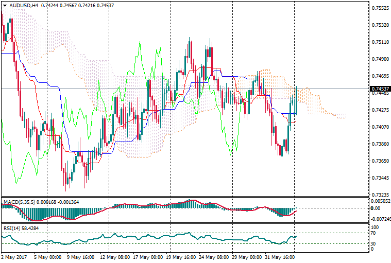The width and height of the screenshot is (391, 263).
Task: Click the 0.74900 level on price scale
Action: (380, 59)
